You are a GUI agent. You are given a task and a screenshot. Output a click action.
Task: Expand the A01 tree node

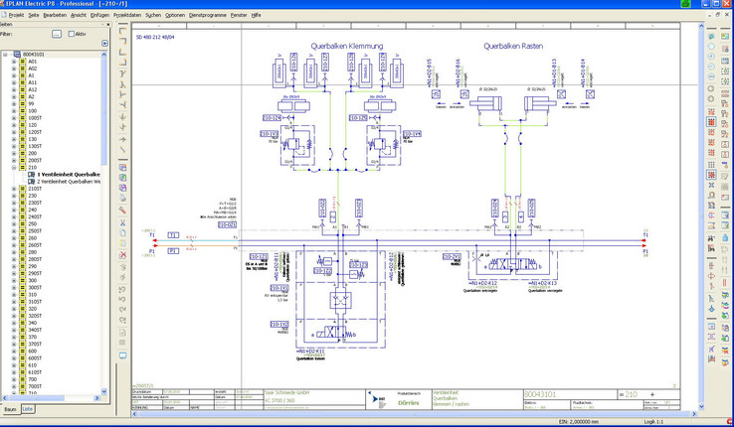click(14, 62)
